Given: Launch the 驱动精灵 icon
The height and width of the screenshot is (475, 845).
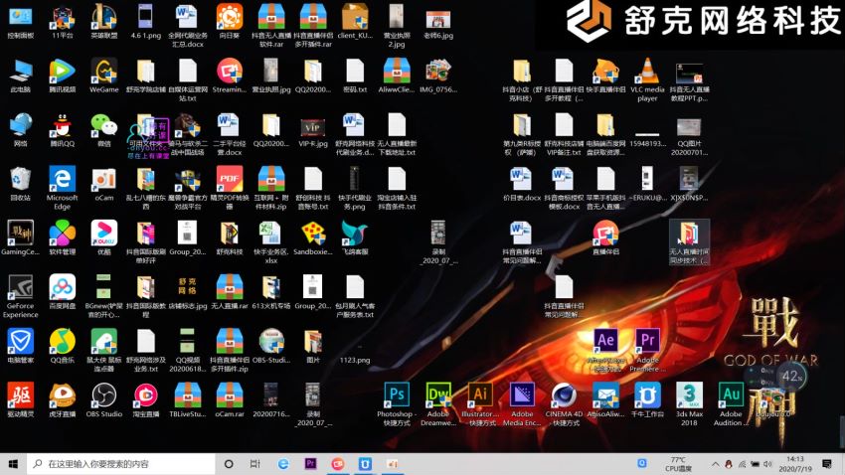Looking at the screenshot, I should 21,395.
